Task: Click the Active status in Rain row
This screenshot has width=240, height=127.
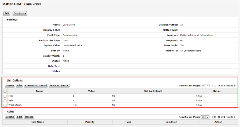Action: point(199,101)
